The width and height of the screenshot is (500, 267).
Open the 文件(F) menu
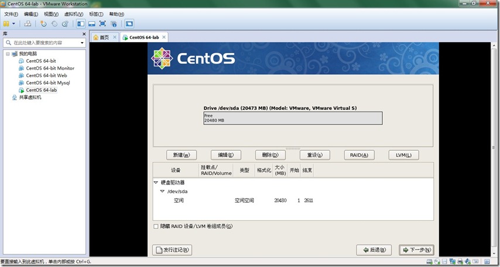[11, 14]
